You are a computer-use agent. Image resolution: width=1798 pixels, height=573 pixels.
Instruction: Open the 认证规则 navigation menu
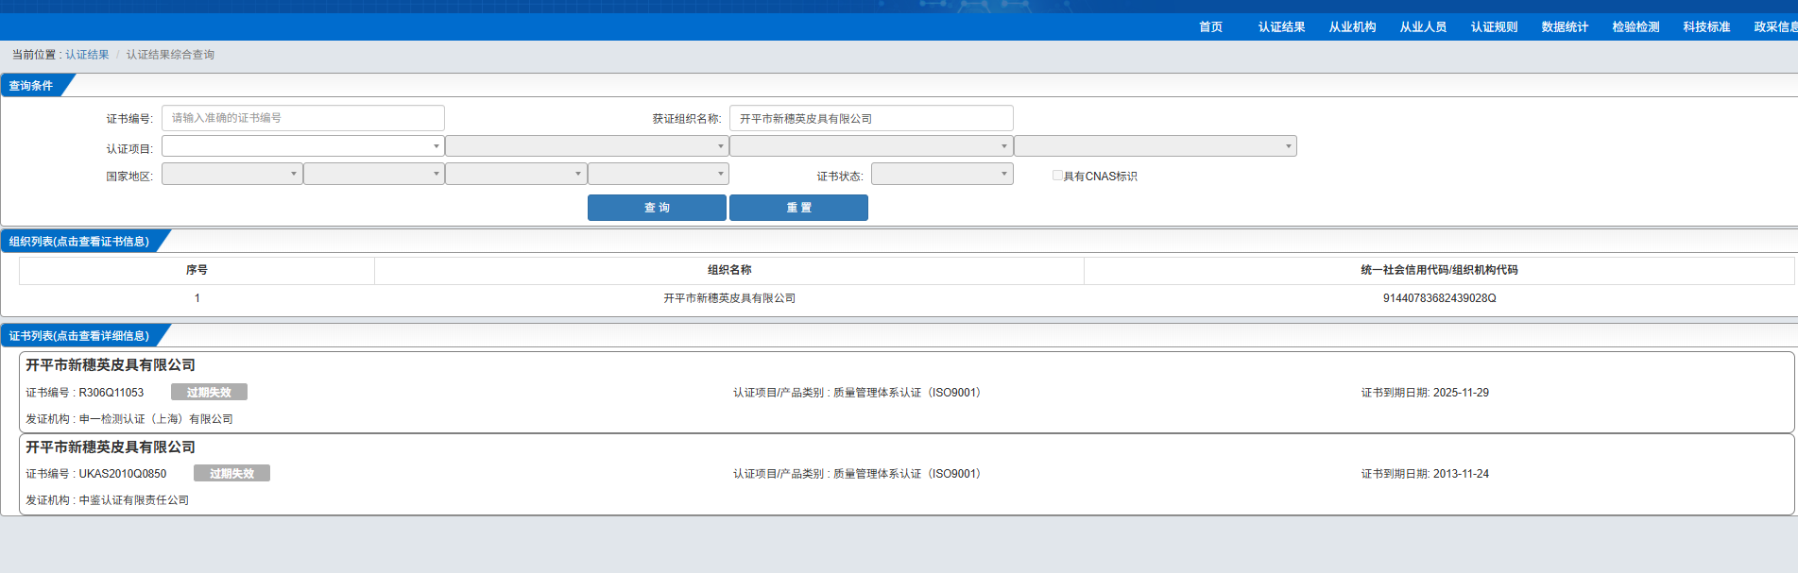tap(1494, 27)
